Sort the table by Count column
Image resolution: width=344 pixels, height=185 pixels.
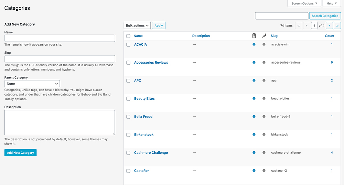click(x=330, y=36)
